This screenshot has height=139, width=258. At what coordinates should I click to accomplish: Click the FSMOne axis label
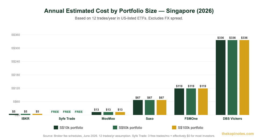point(191,119)
